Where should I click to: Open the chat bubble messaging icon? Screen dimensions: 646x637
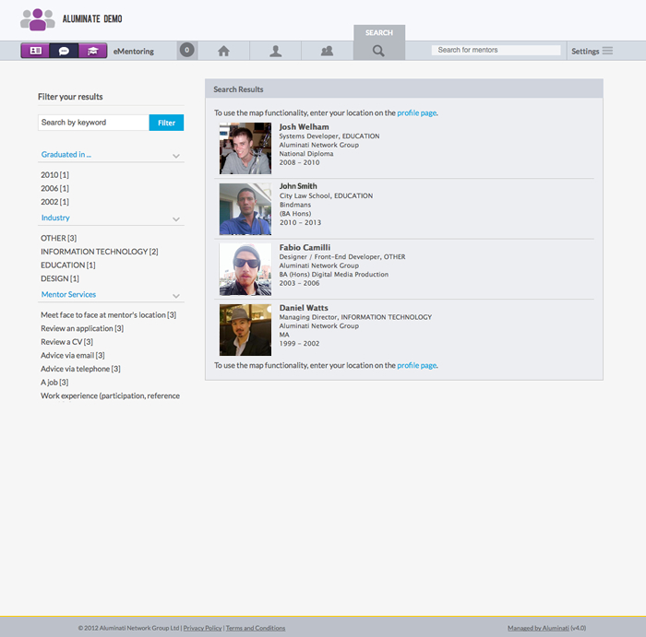[x=64, y=51]
